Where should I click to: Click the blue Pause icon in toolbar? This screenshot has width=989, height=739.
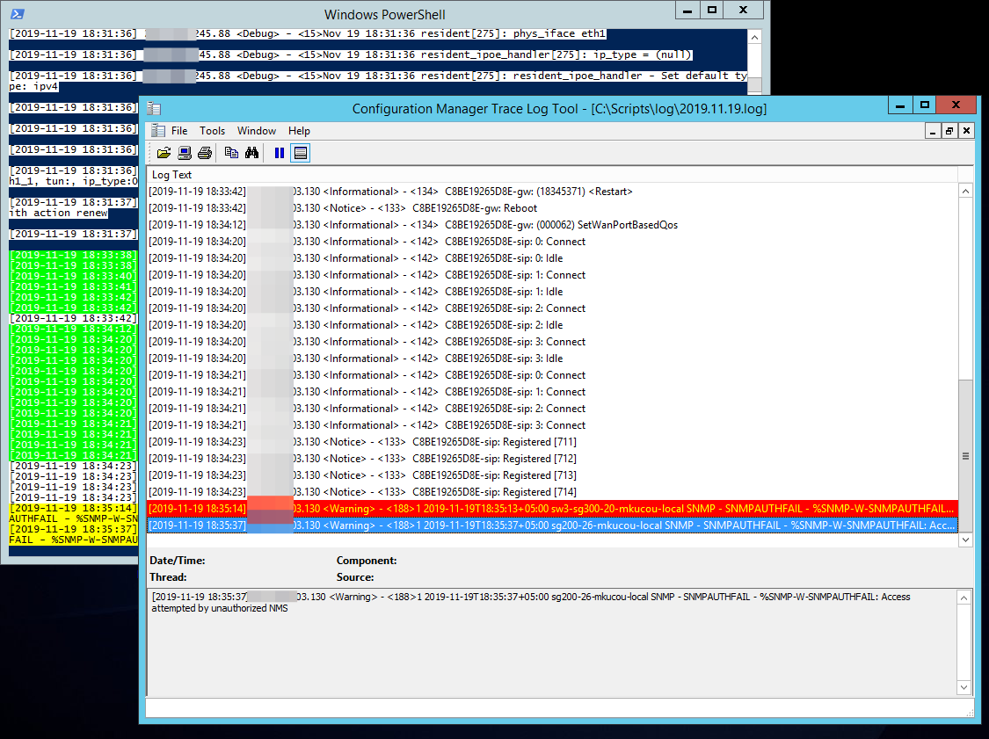point(280,153)
